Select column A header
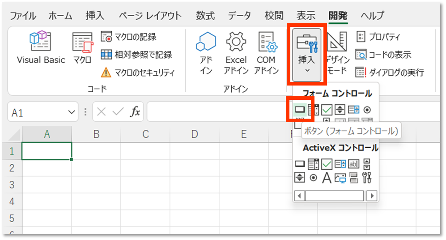 pyautogui.click(x=47, y=134)
